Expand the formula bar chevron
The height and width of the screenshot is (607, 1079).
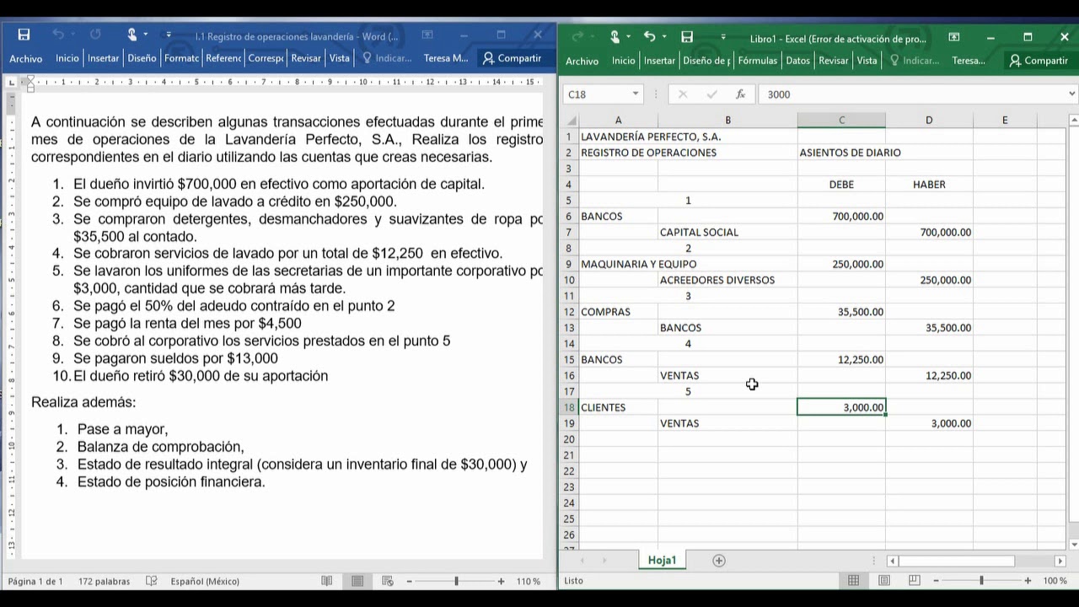pyautogui.click(x=1072, y=94)
